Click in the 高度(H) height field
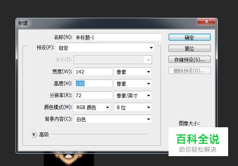The width and height of the screenshot is (238, 166). (93, 83)
